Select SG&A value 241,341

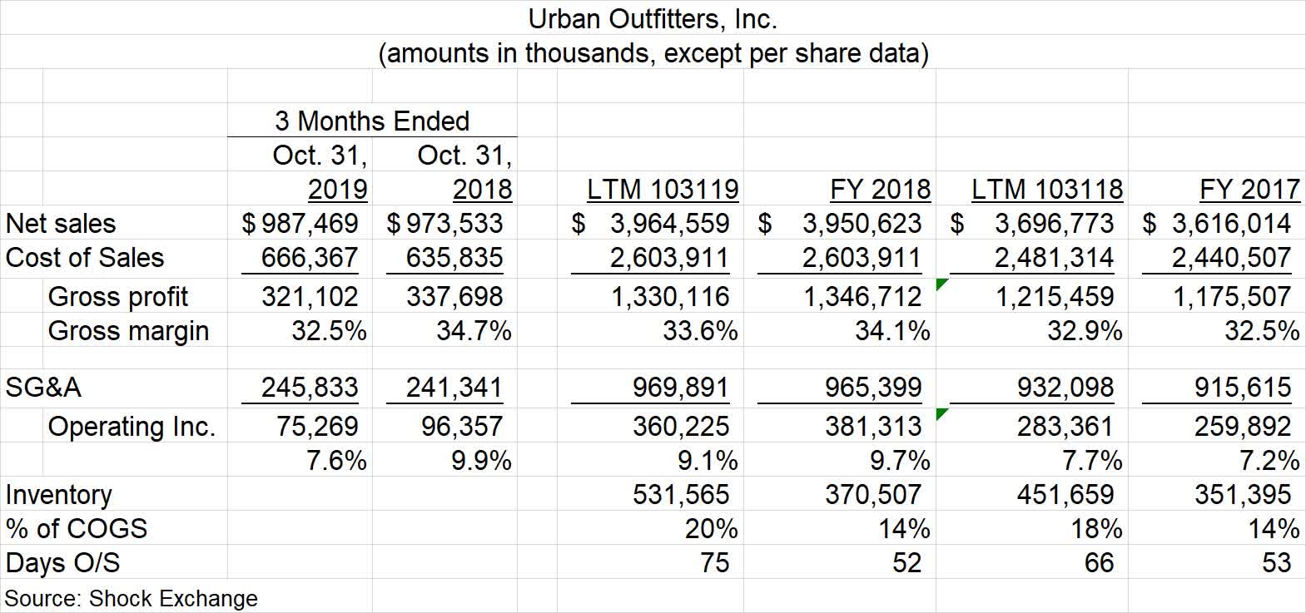[x=454, y=388]
